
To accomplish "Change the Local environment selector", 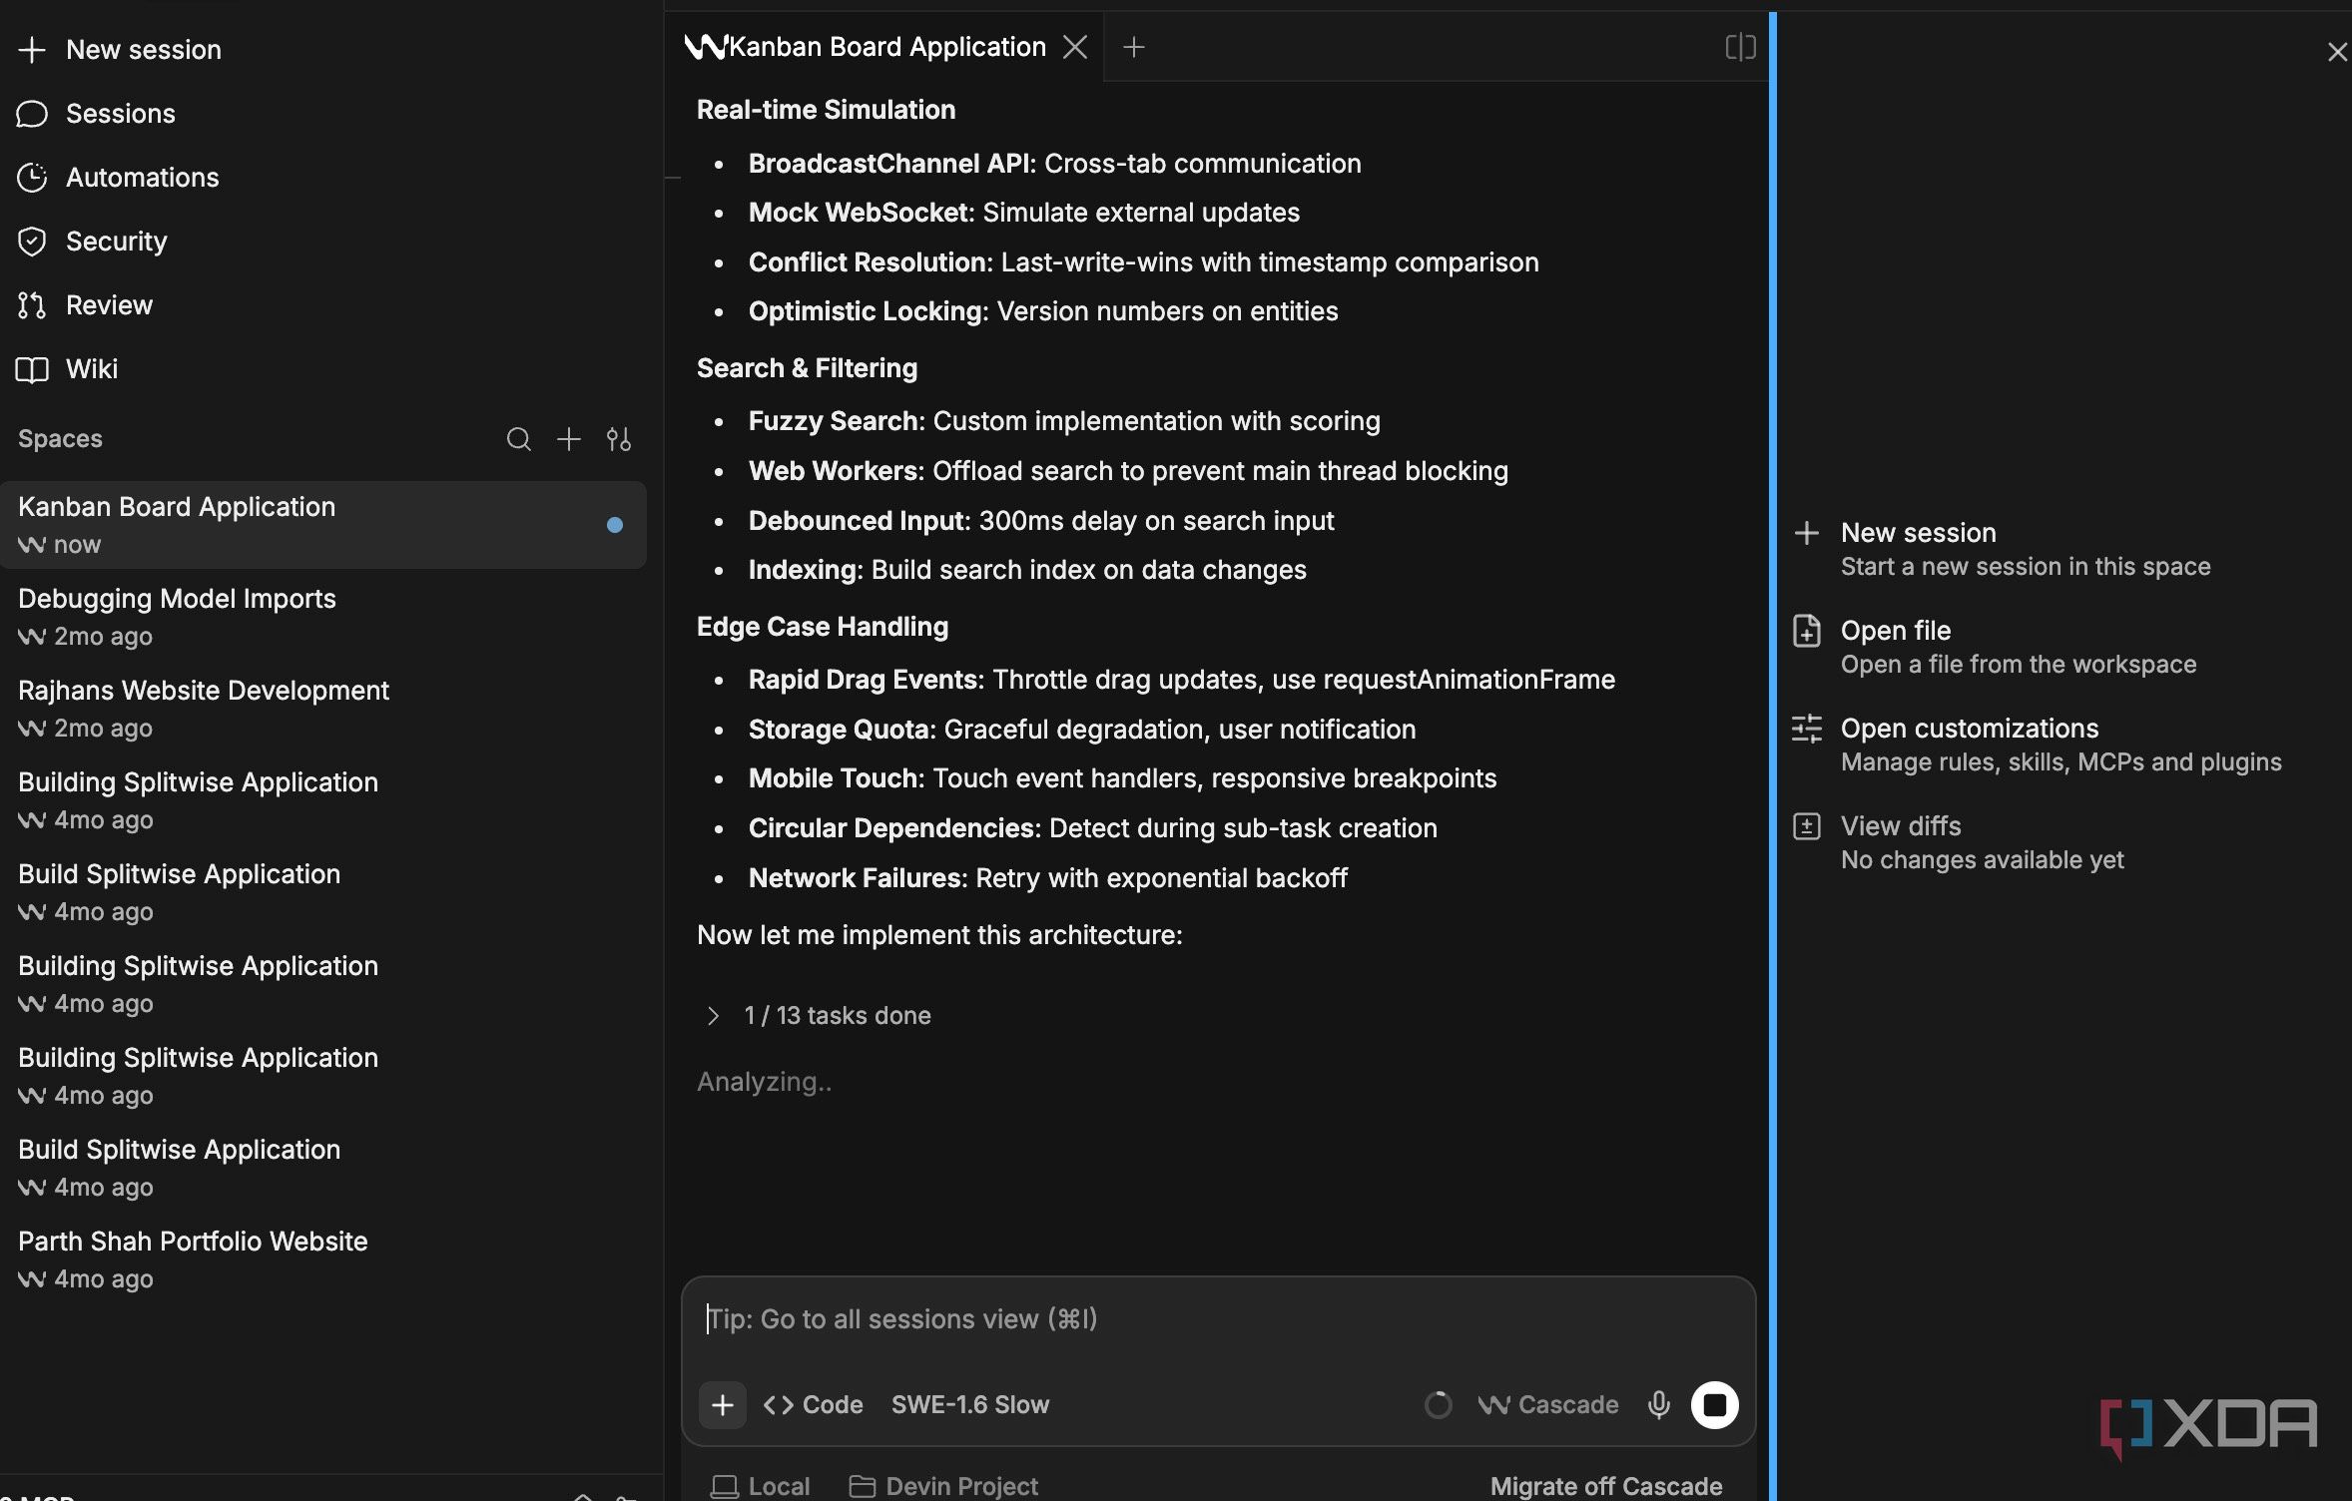I will [x=761, y=1486].
